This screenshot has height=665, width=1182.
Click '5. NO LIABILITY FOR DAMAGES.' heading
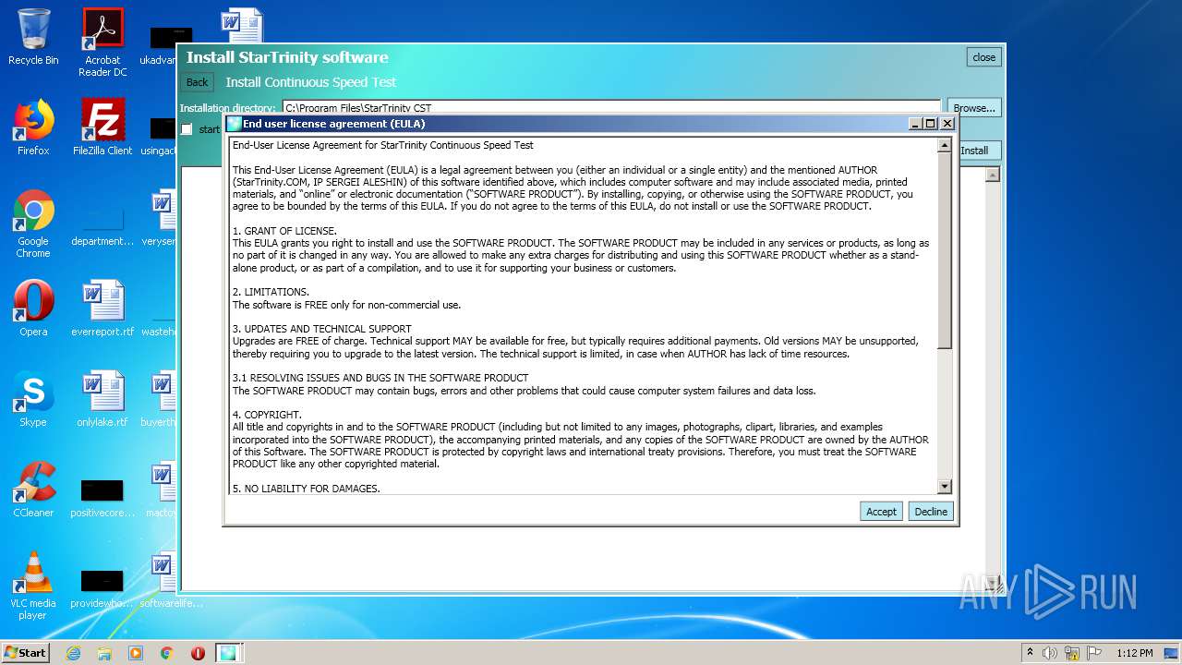pos(306,489)
